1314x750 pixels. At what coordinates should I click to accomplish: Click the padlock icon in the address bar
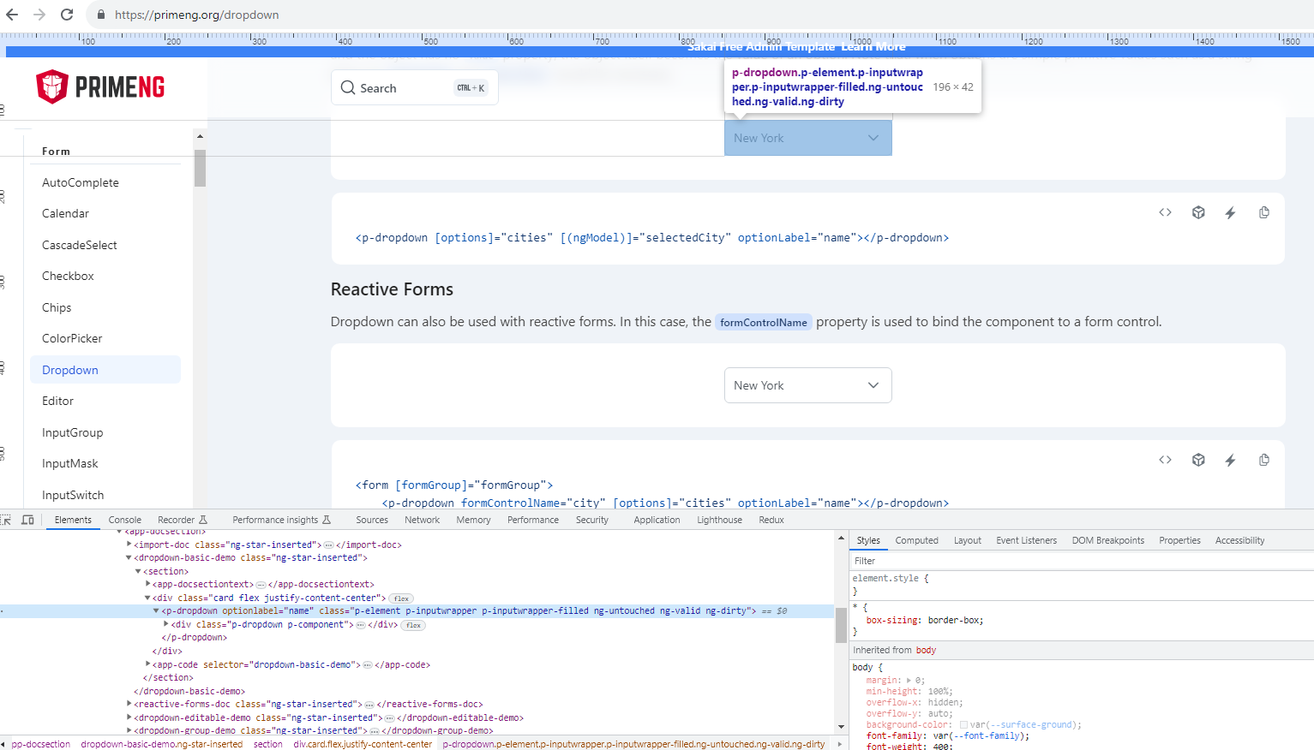pyautogui.click(x=100, y=14)
